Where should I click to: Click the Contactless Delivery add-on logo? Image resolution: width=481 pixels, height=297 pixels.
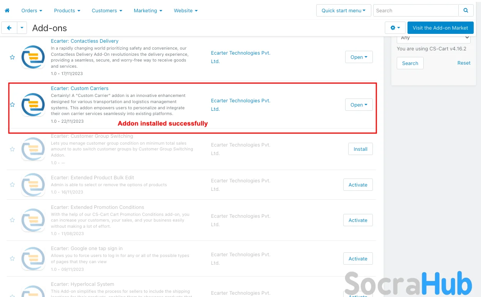33,57
